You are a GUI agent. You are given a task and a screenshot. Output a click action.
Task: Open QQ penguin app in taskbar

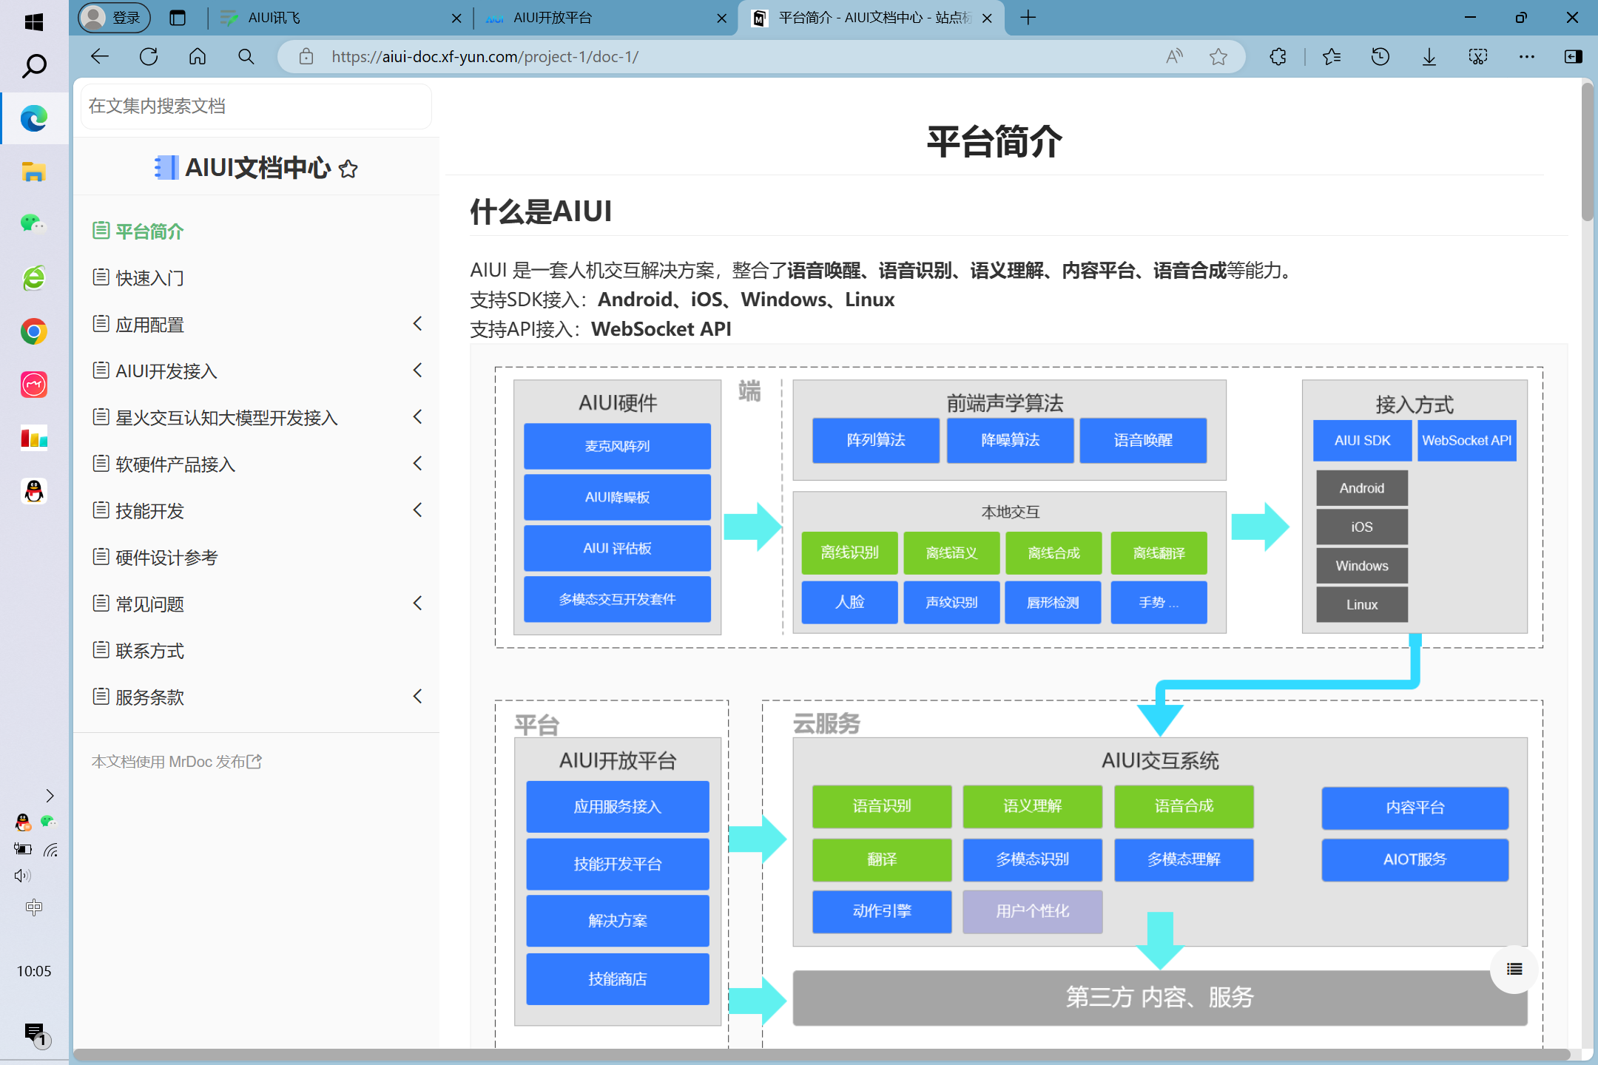pyautogui.click(x=34, y=491)
